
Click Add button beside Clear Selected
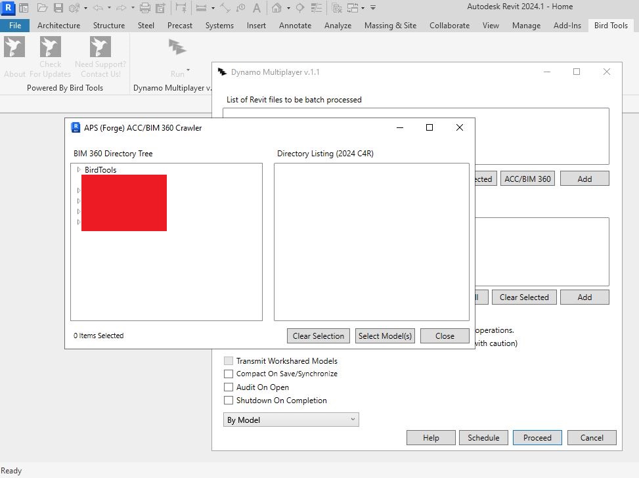coord(584,297)
